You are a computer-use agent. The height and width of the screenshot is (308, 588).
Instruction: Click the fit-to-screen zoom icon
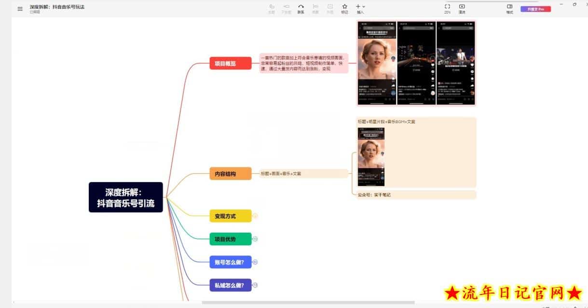tap(447, 6)
